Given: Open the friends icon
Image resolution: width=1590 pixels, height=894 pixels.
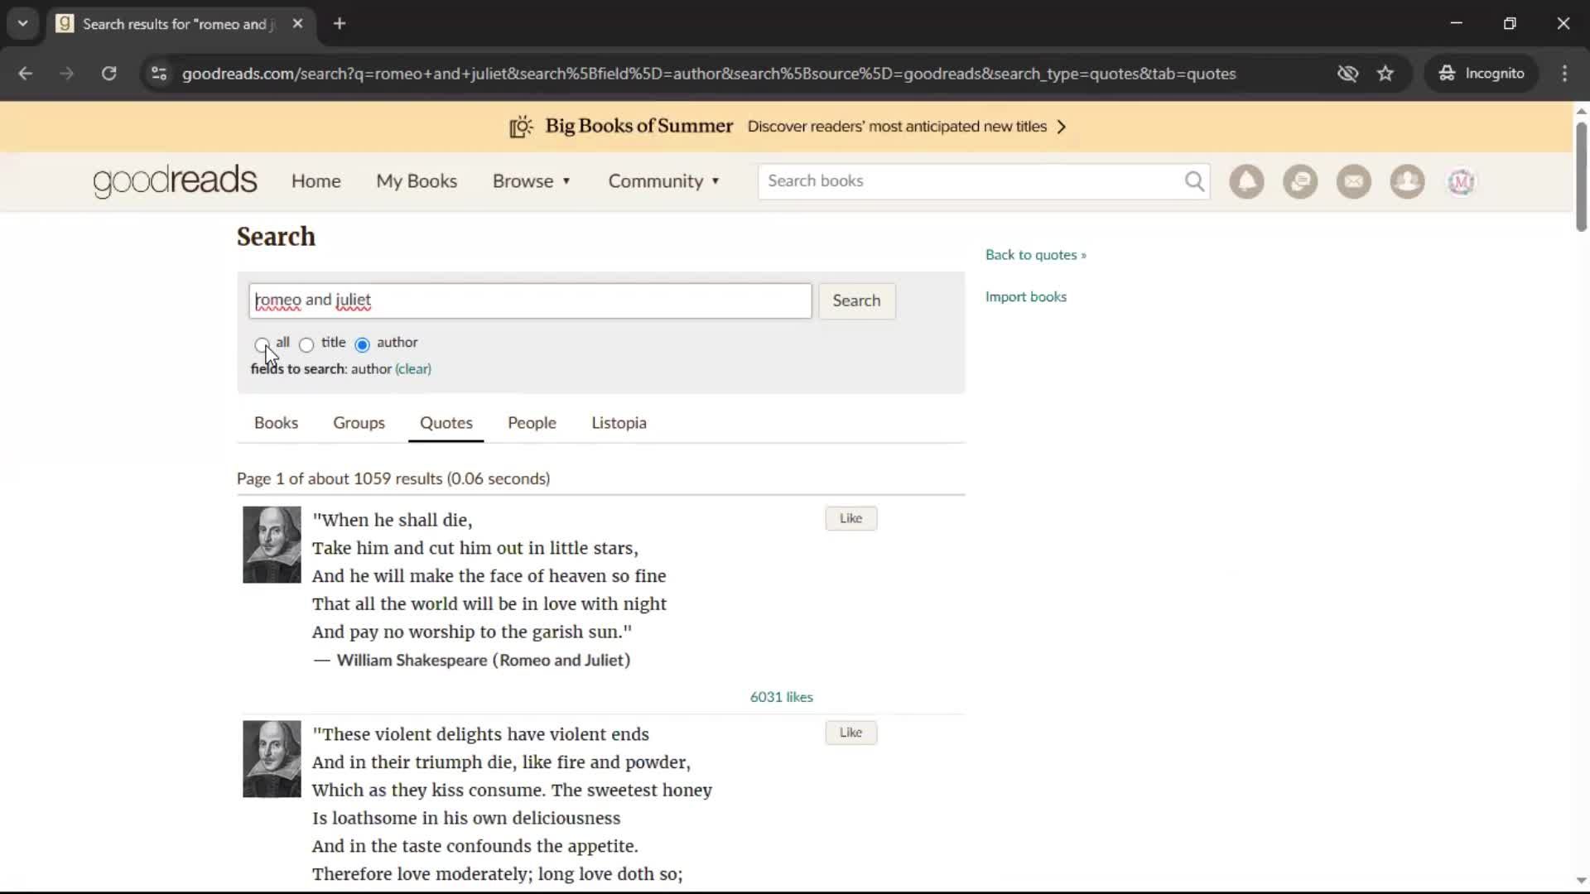Looking at the screenshot, I should (x=1407, y=181).
